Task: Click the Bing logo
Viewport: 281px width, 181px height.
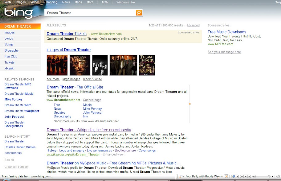Action: pos(19,13)
